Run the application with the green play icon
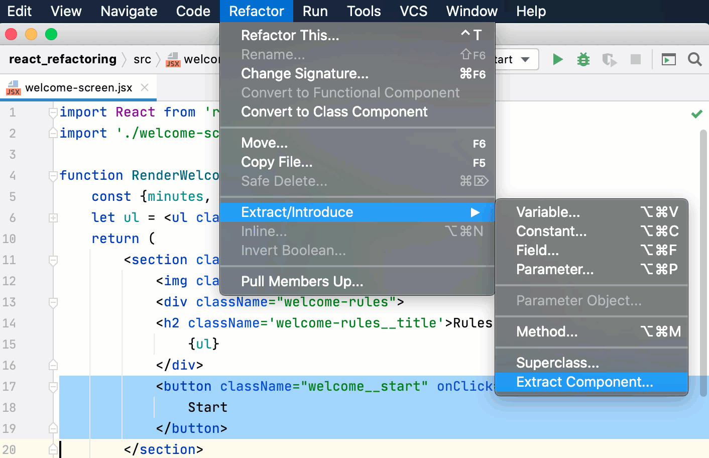709x458 pixels. click(558, 59)
